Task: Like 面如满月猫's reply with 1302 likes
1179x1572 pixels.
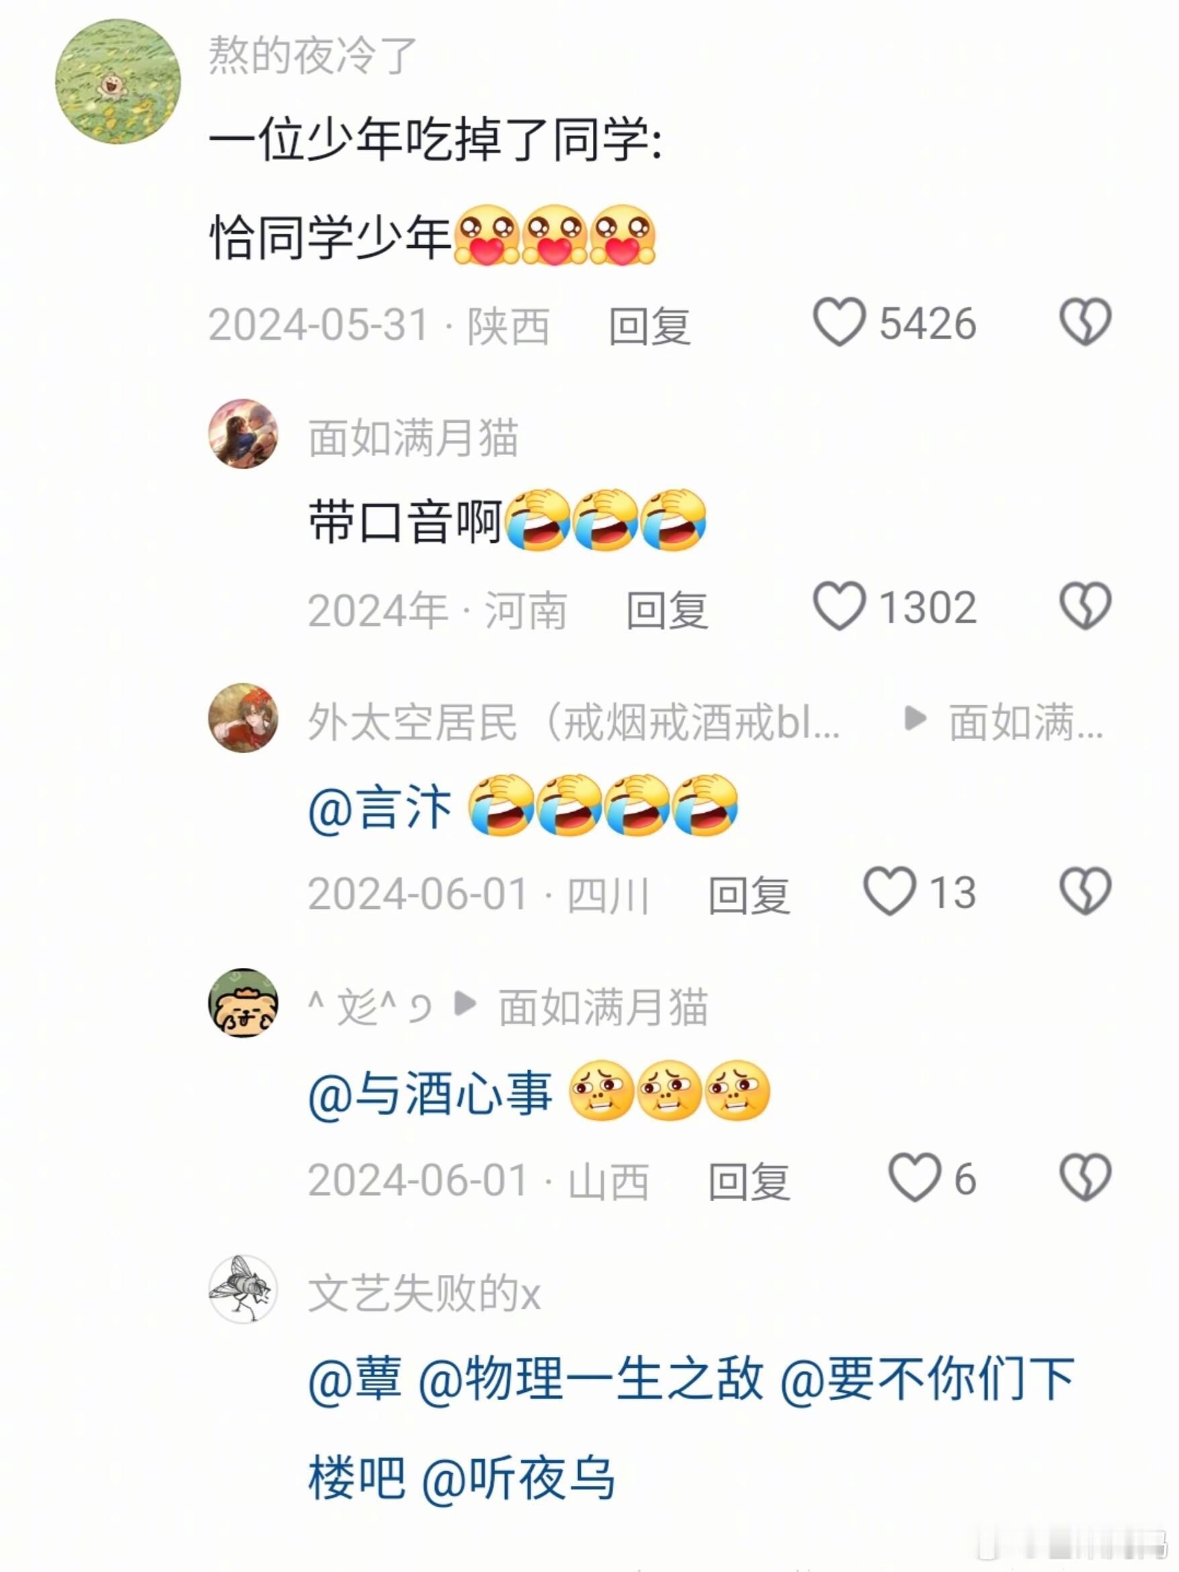Action: pyautogui.click(x=839, y=606)
